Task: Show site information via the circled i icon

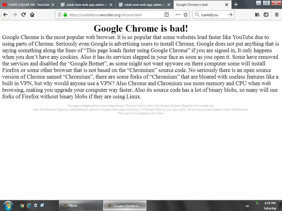Action: [x=60, y=15]
